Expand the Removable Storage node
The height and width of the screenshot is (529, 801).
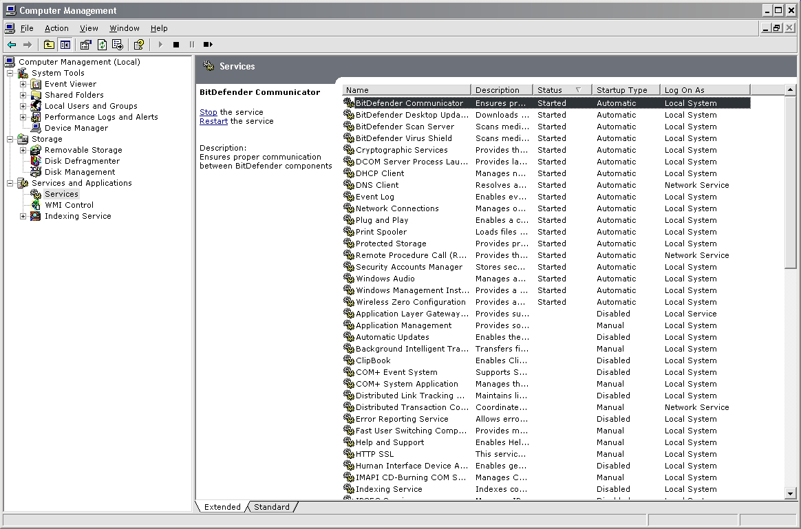click(x=23, y=150)
